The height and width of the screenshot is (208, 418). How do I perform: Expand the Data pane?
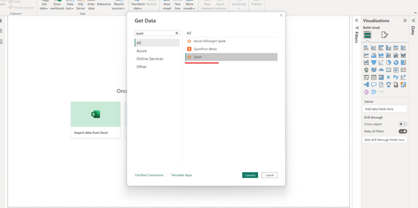(414, 20)
